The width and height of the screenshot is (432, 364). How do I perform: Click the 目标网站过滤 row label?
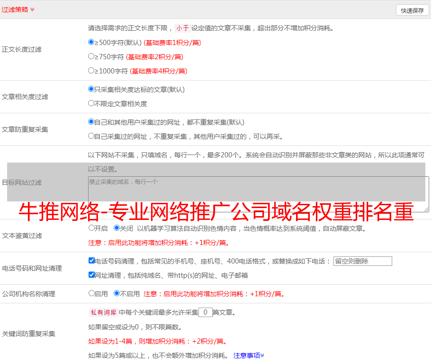click(x=22, y=183)
